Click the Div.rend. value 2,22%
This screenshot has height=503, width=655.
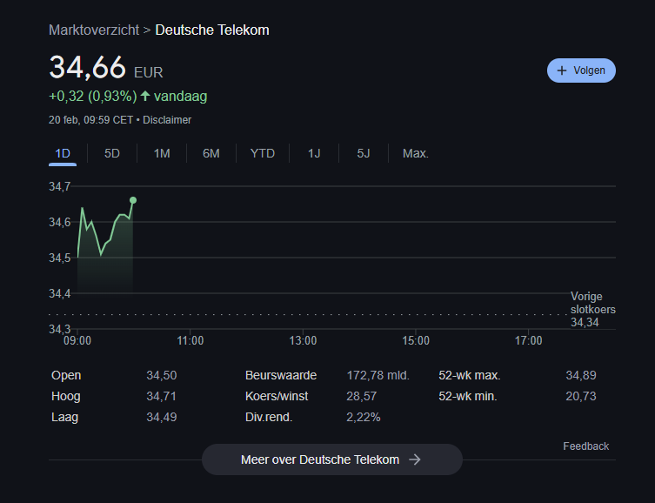point(364,418)
